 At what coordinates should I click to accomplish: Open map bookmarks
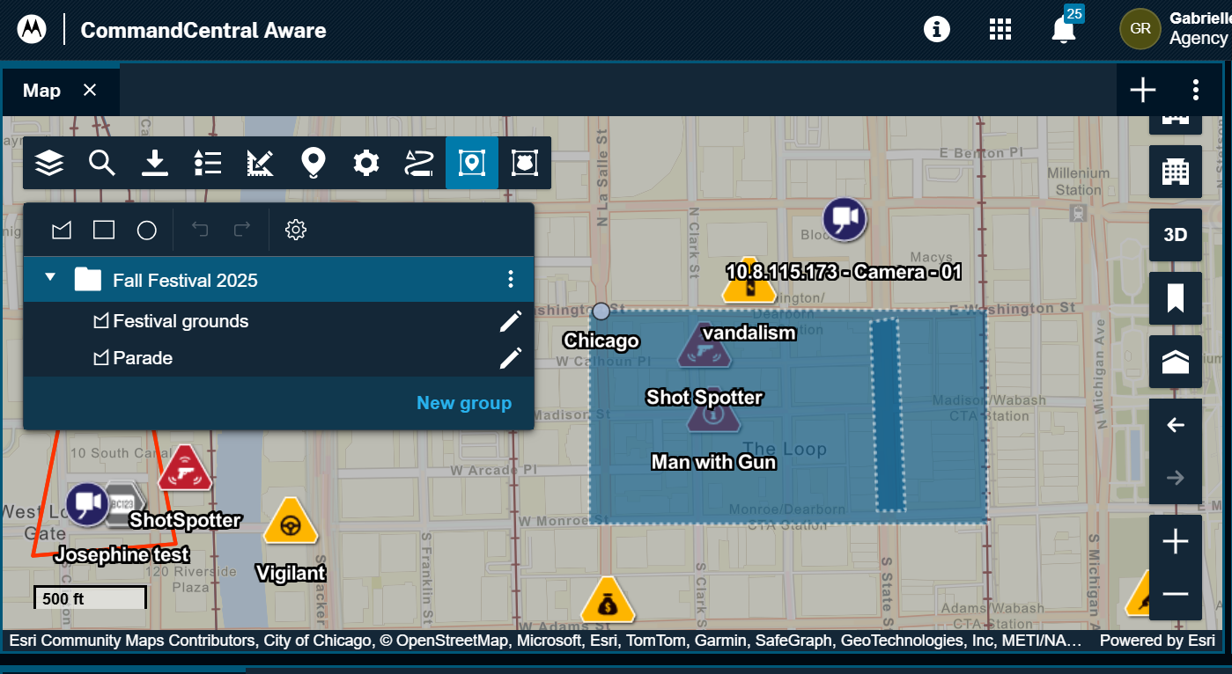1176,298
